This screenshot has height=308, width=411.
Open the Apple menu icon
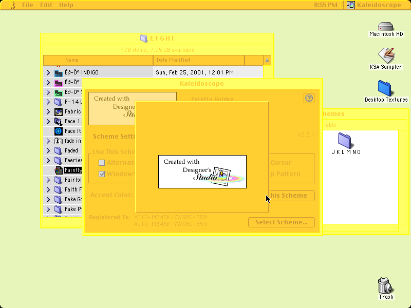tap(12, 5)
